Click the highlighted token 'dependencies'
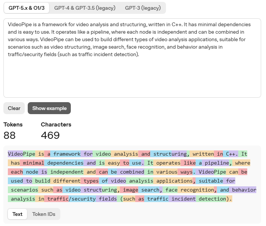Viewport: 266px width, 226px height. tap(64, 163)
